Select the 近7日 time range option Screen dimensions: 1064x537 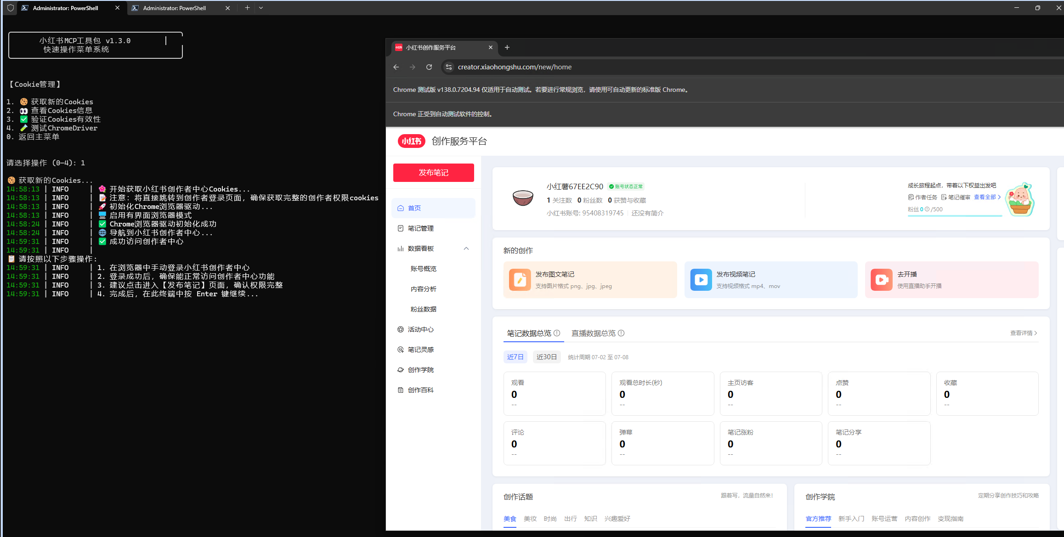click(515, 357)
